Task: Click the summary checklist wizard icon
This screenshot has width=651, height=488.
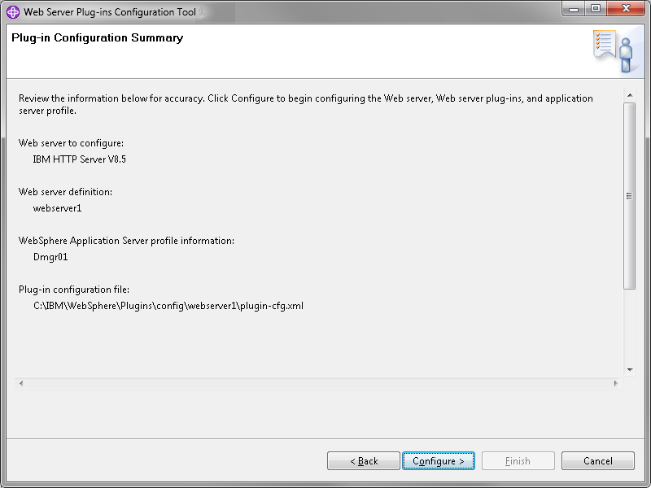Action: (613, 50)
